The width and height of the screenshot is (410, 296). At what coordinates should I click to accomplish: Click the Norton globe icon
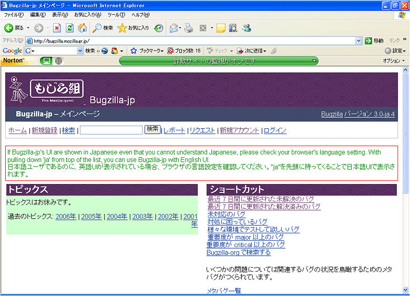pyautogui.click(x=58, y=61)
